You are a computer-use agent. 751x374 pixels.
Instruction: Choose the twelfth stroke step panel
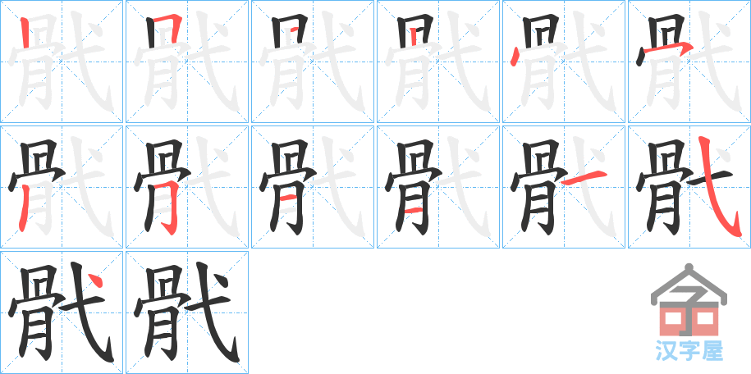click(x=689, y=187)
